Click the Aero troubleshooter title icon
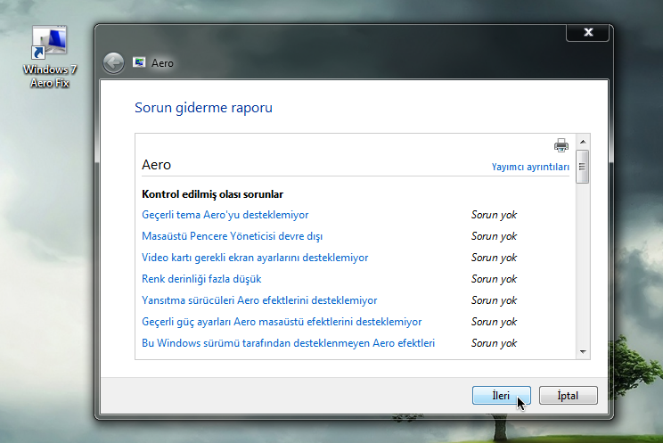Screen dimensions: 663x443 139,62
